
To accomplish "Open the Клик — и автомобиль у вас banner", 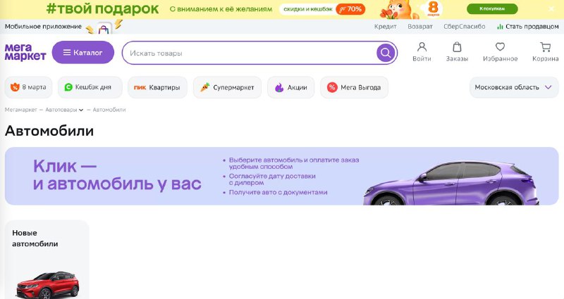I will 281,176.
